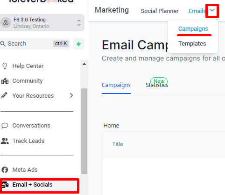Click the Email + Socials sidebar icon
Image resolution: width=225 pixels, height=195 pixels.
pyautogui.click(x=5, y=185)
